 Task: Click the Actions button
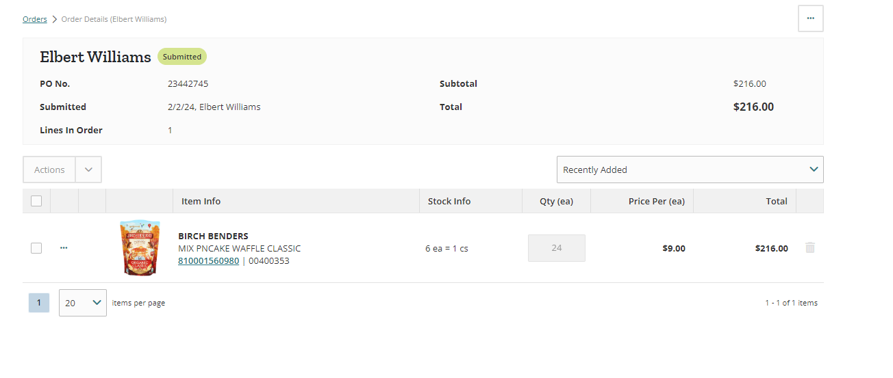pyautogui.click(x=49, y=170)
